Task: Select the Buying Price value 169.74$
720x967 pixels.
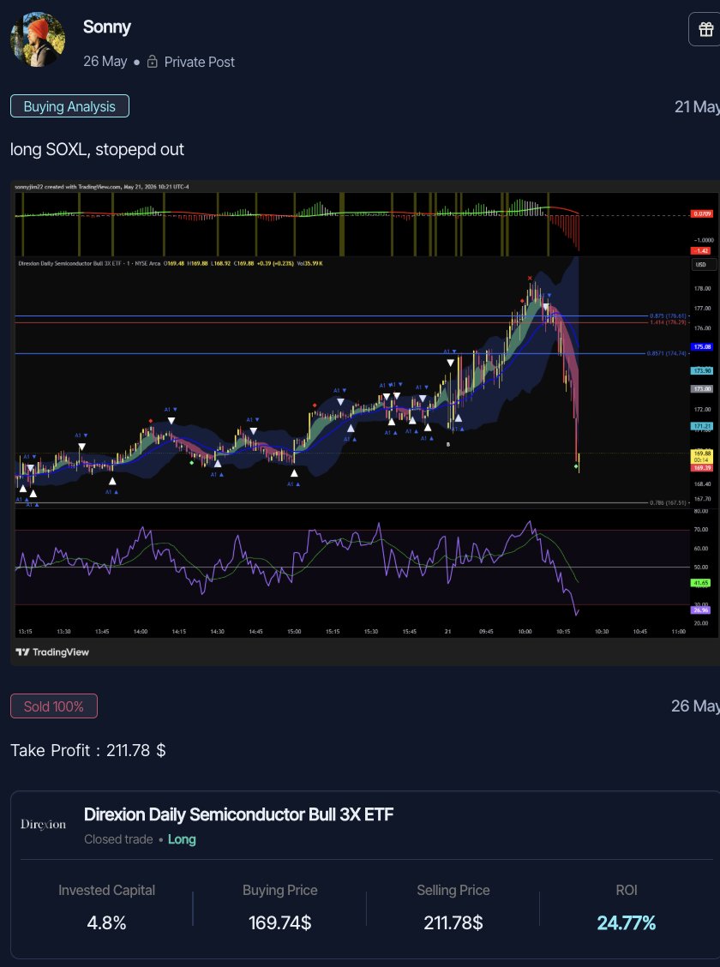Action: point(280,922)
